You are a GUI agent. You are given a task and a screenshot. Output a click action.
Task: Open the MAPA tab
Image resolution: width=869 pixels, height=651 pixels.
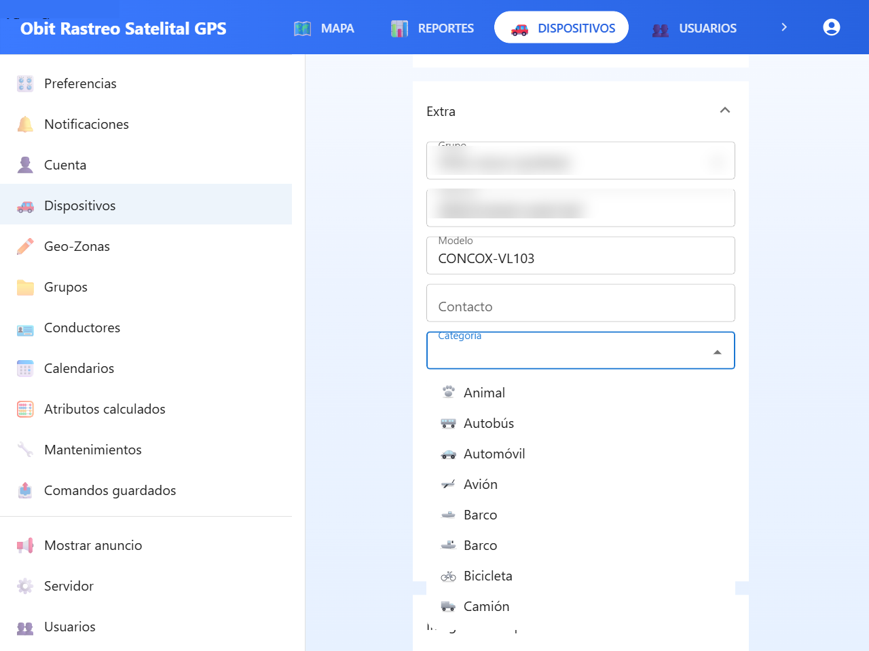click(324, 28)
